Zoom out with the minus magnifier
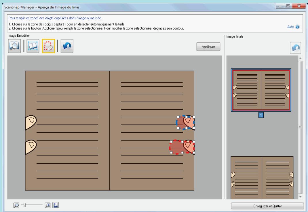 point(16,205)
